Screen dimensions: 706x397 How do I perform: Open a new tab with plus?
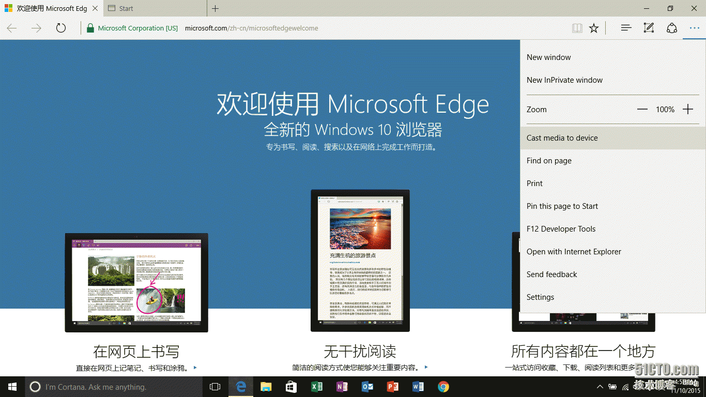216,8
